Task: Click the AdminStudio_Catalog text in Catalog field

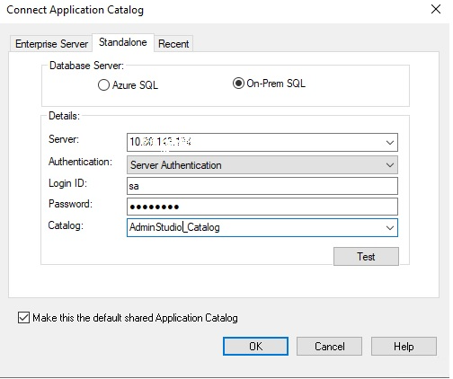Action: (174, 227)
